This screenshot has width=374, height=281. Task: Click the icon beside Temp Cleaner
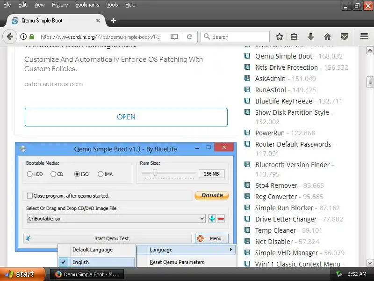coord(247,230)
